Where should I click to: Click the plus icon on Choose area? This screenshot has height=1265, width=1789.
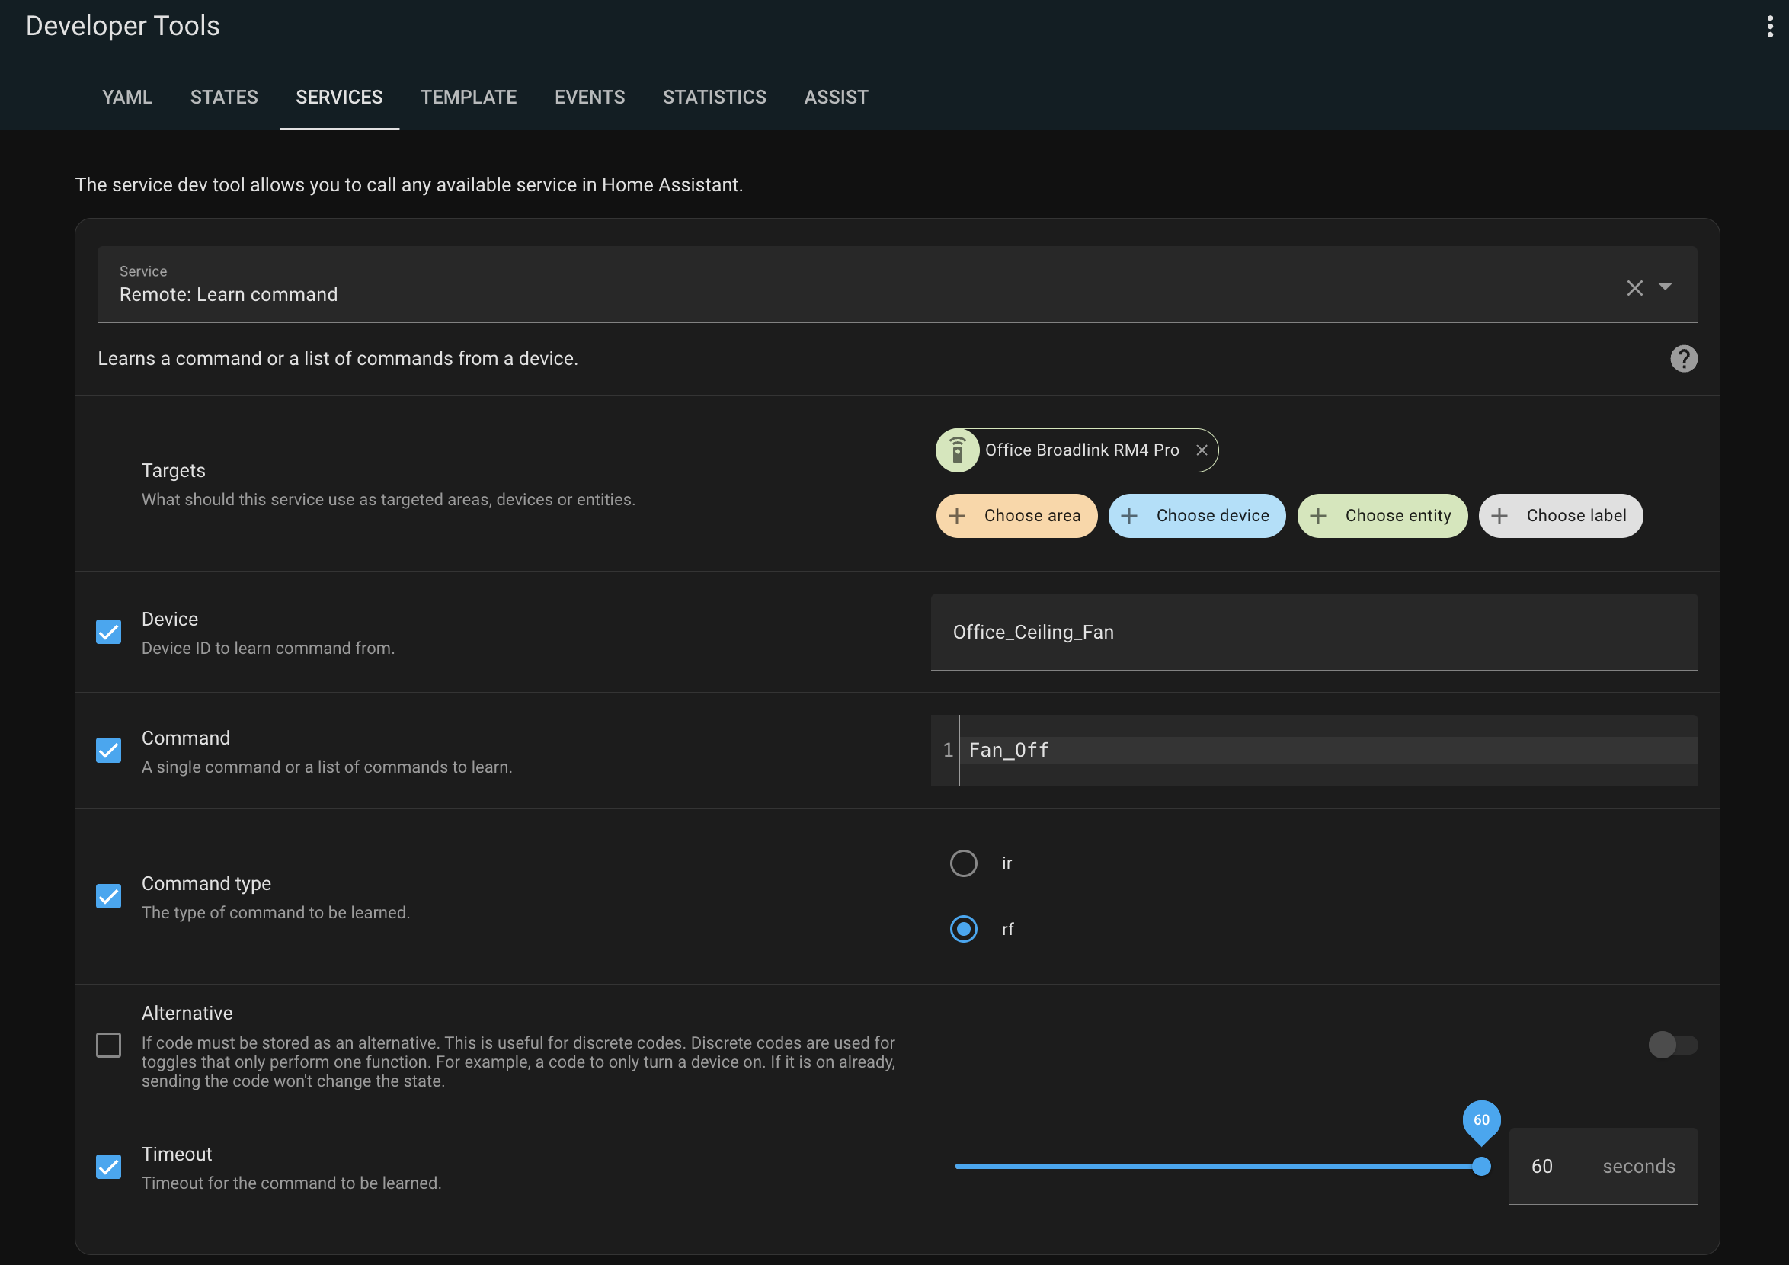click(x=957, y=516)
